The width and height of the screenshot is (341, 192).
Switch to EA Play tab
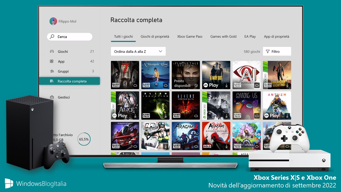point(250,37)
